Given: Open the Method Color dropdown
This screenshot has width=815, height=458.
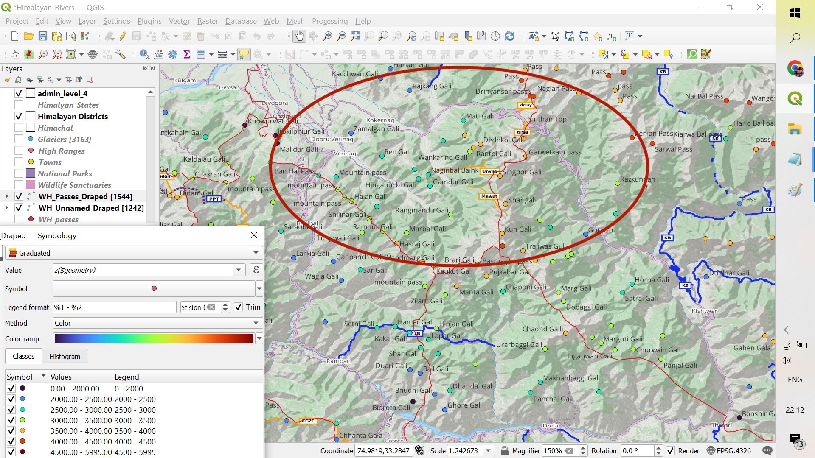Looking at the screenshot, I should coord(157,323).
